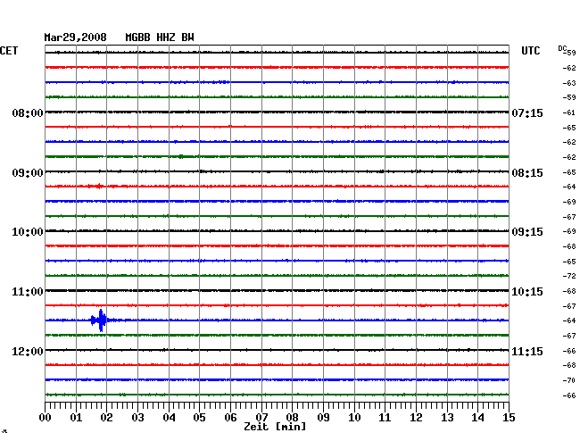
Task: Click minute tick label 12
Action: tap(416, 417)
